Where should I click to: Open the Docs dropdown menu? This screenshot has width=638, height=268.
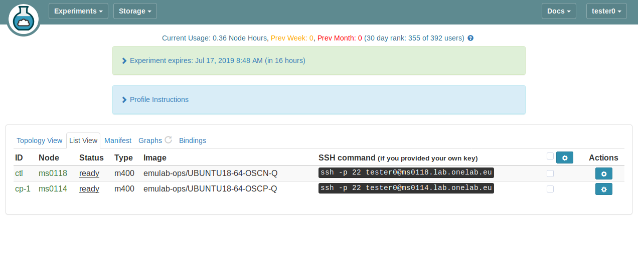559,11
